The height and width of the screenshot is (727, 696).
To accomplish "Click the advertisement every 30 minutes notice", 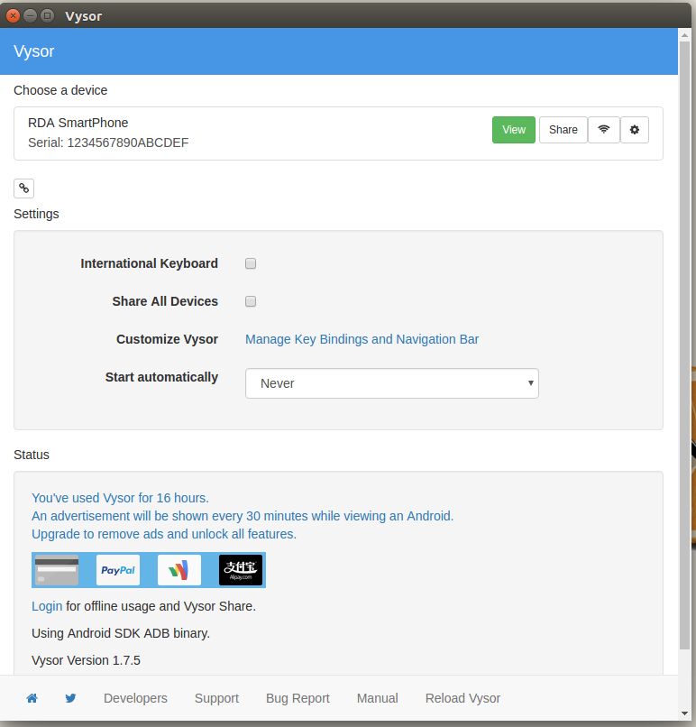I will pyautogui.click(x=243, y=516).
